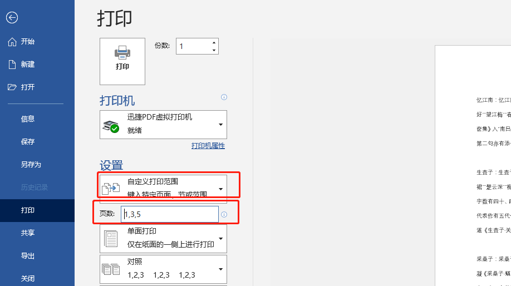Select 新建 in the sidebar
Viewport: 511px width, 286px height.
click(x=28, y=65)
